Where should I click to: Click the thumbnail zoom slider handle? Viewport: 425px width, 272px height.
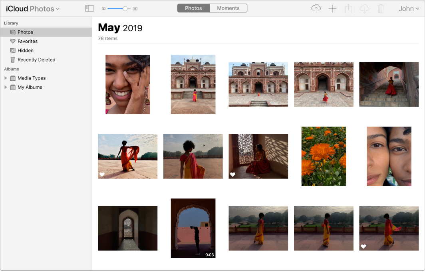tap(125, 8)
